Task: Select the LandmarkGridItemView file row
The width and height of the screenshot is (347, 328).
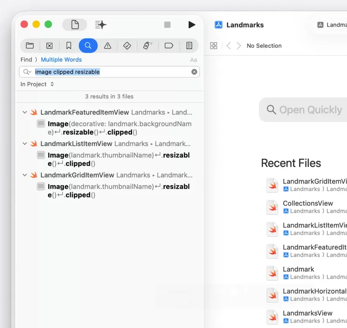Action: pos(109,175)
